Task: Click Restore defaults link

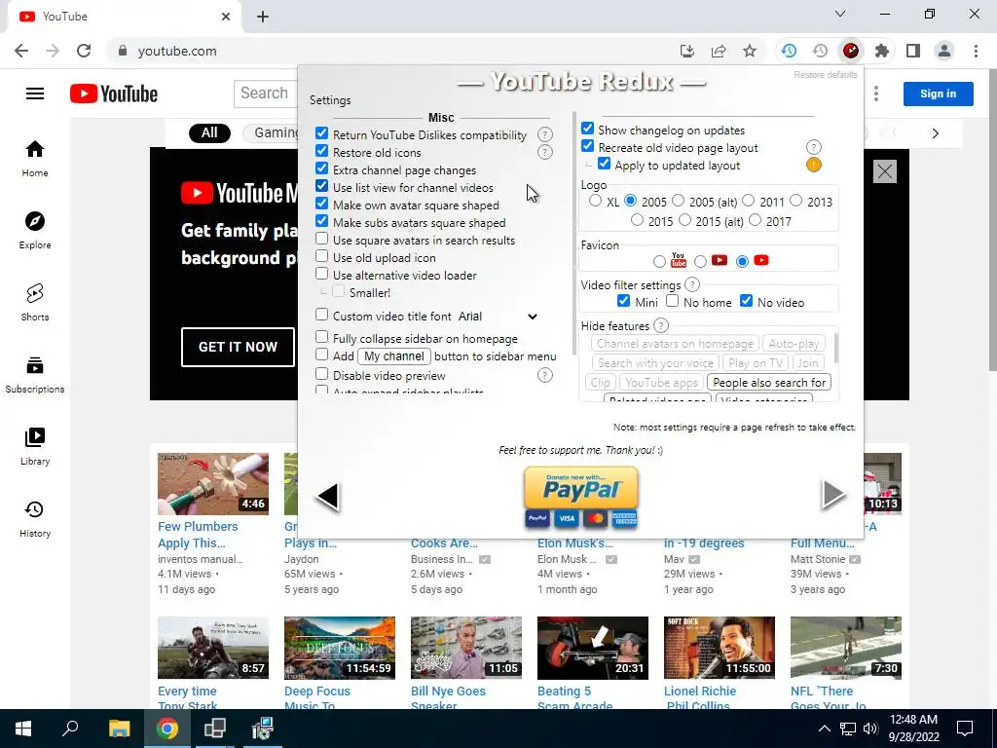Action: coord(826,74)
